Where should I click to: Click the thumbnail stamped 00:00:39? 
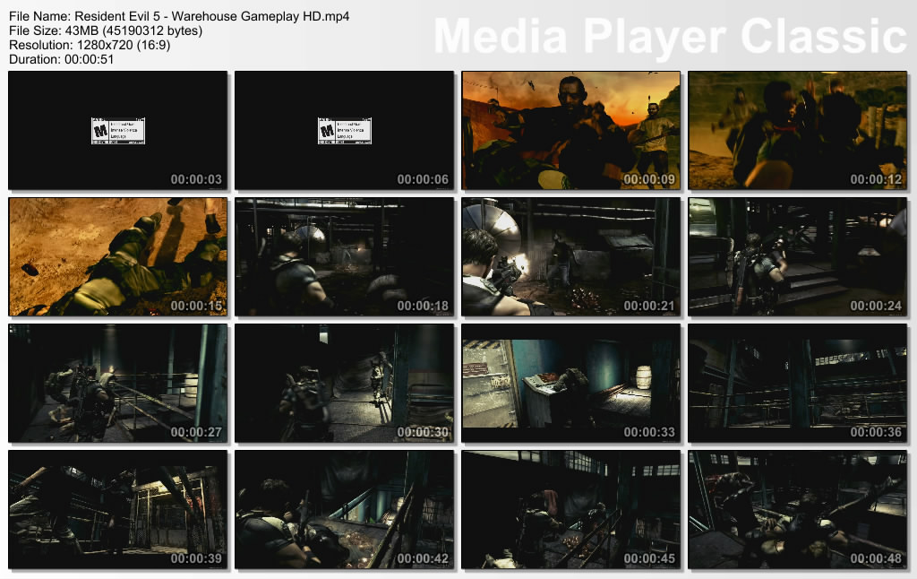click(x=117, y=510)
